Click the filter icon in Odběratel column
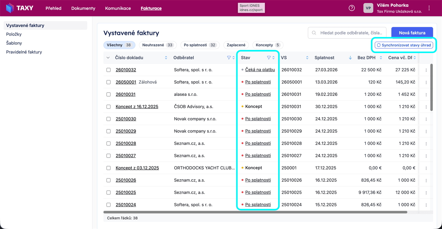The height and width of the screenshot is (229, 442). [229, 58]
